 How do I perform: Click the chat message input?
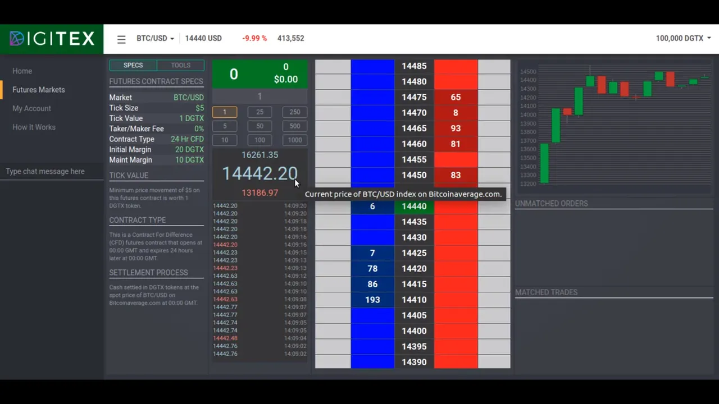[52, 172]
